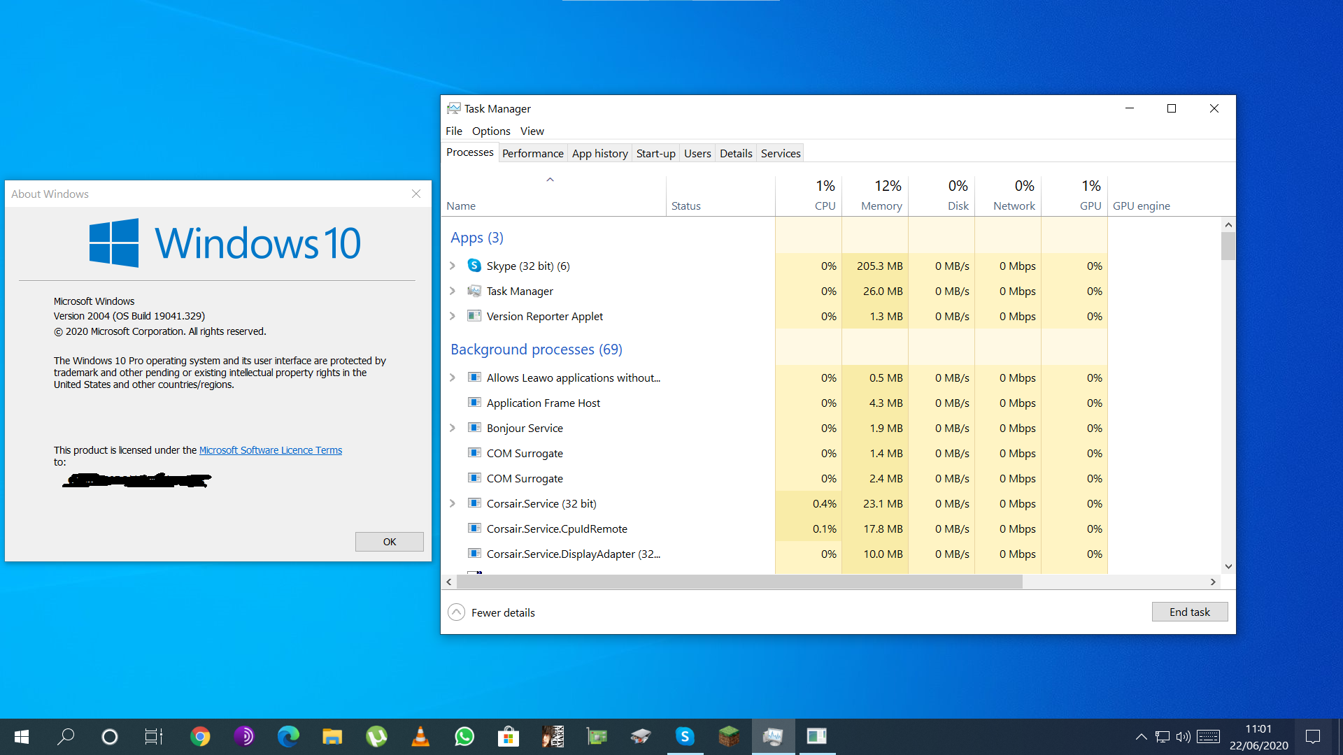
Task: Switch to Skype on the taskbar
Action: point(685,737)
